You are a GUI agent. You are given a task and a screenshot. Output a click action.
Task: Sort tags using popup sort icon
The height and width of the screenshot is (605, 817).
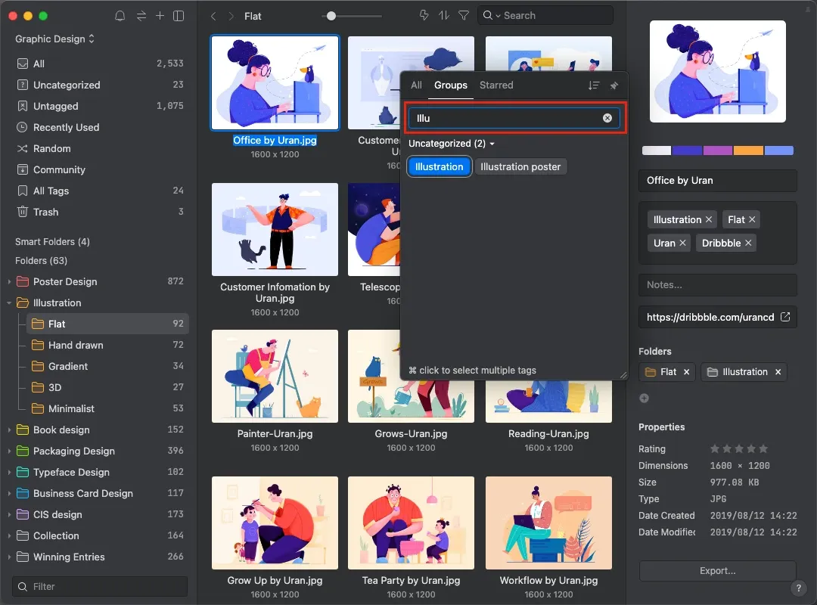coord(594,85)
